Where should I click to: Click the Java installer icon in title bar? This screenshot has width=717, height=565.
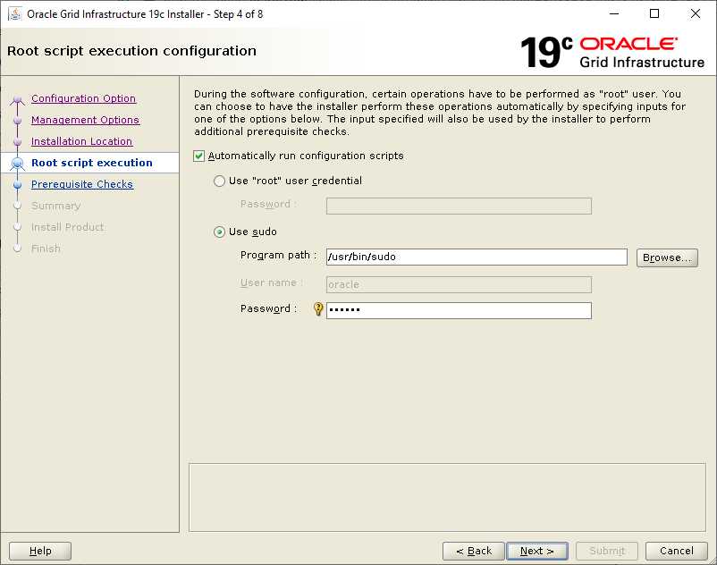tap(15, 13)
